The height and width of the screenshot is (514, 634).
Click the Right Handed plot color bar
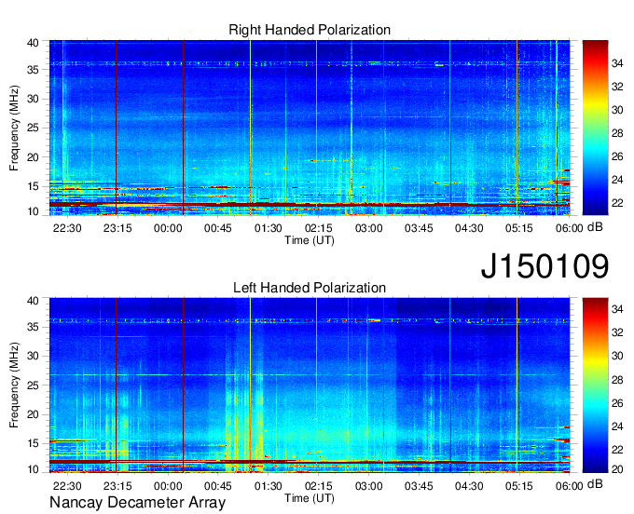click(595, 128)
